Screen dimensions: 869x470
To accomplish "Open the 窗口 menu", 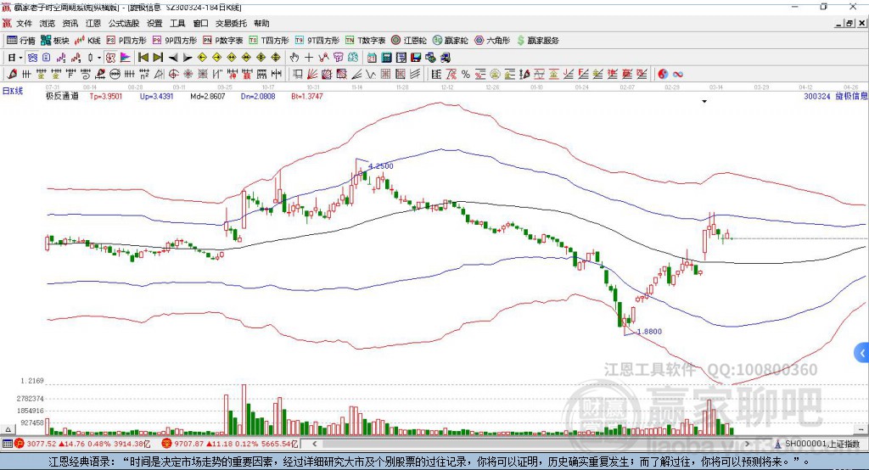I will pos(200,23).
